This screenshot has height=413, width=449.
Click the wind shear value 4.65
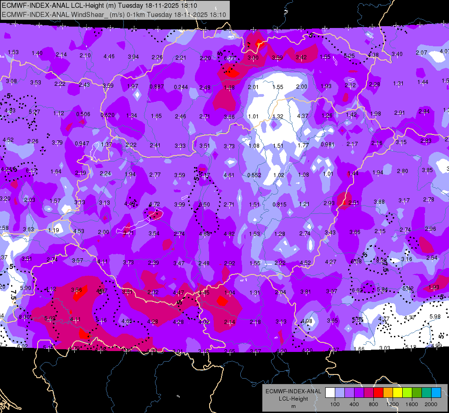(x=127, y=321)
